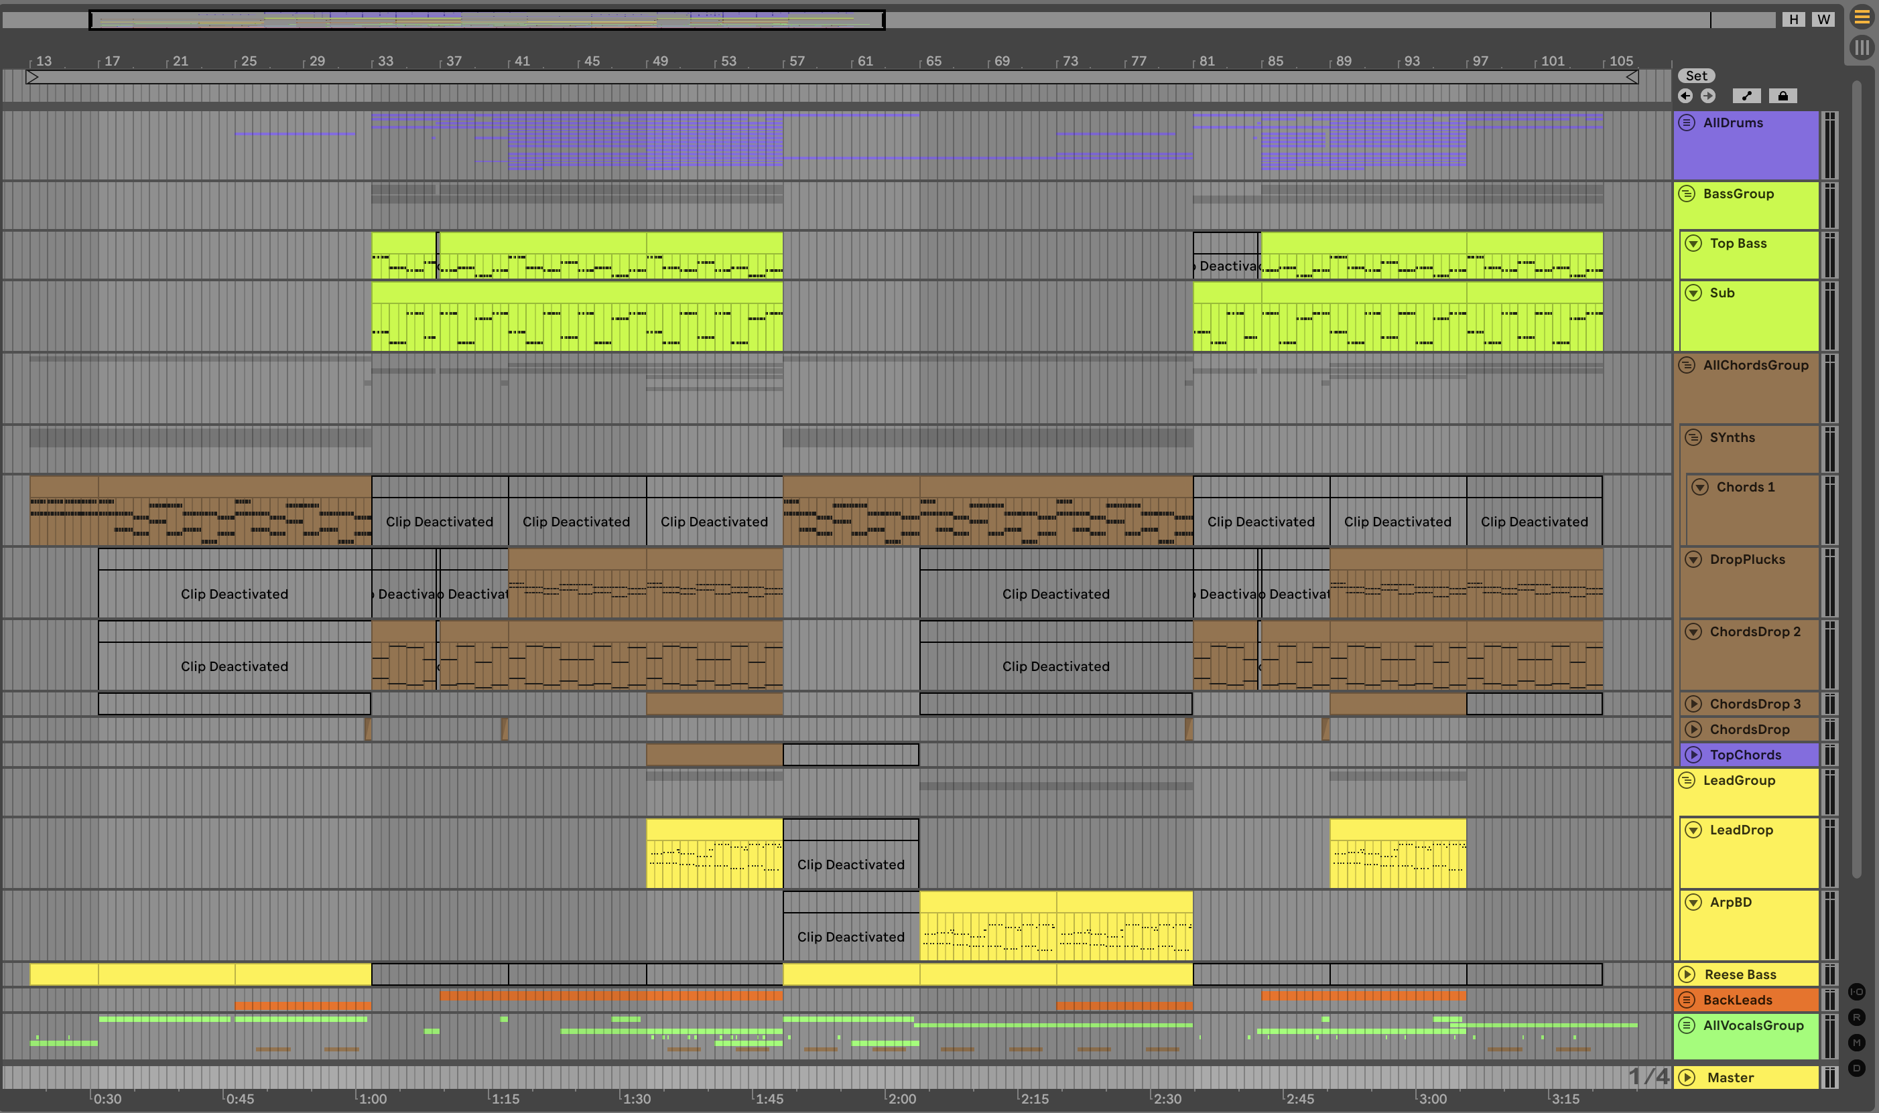Click the Optimize Arrangement Width W button
Screen dimensions: 1879x1113
click(1823, 19)
